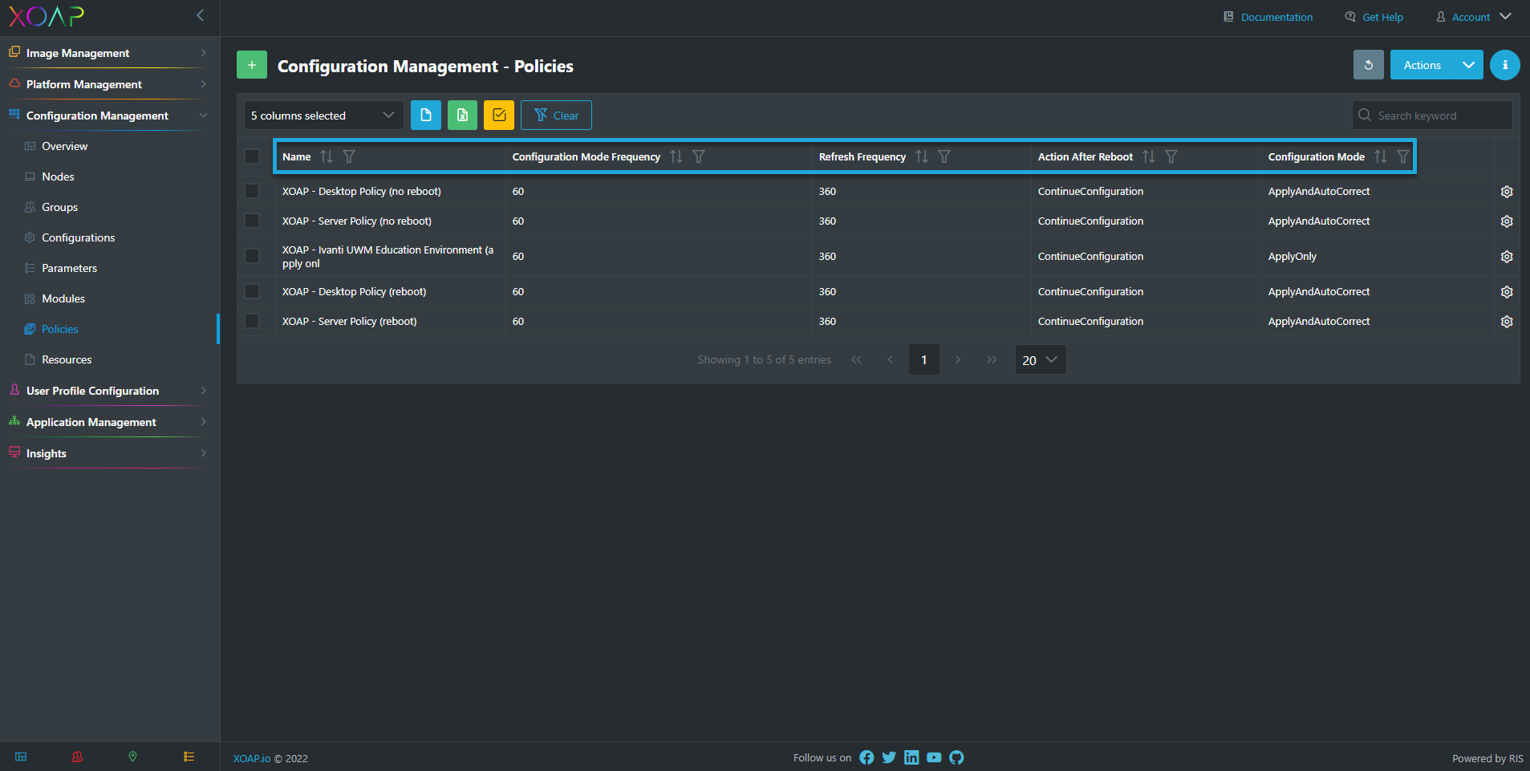The width and height of the screenshot is (1530, 771).
Task: Open settings gear for Desktop Policy (no reboot)
Action: click(1507, 192)
